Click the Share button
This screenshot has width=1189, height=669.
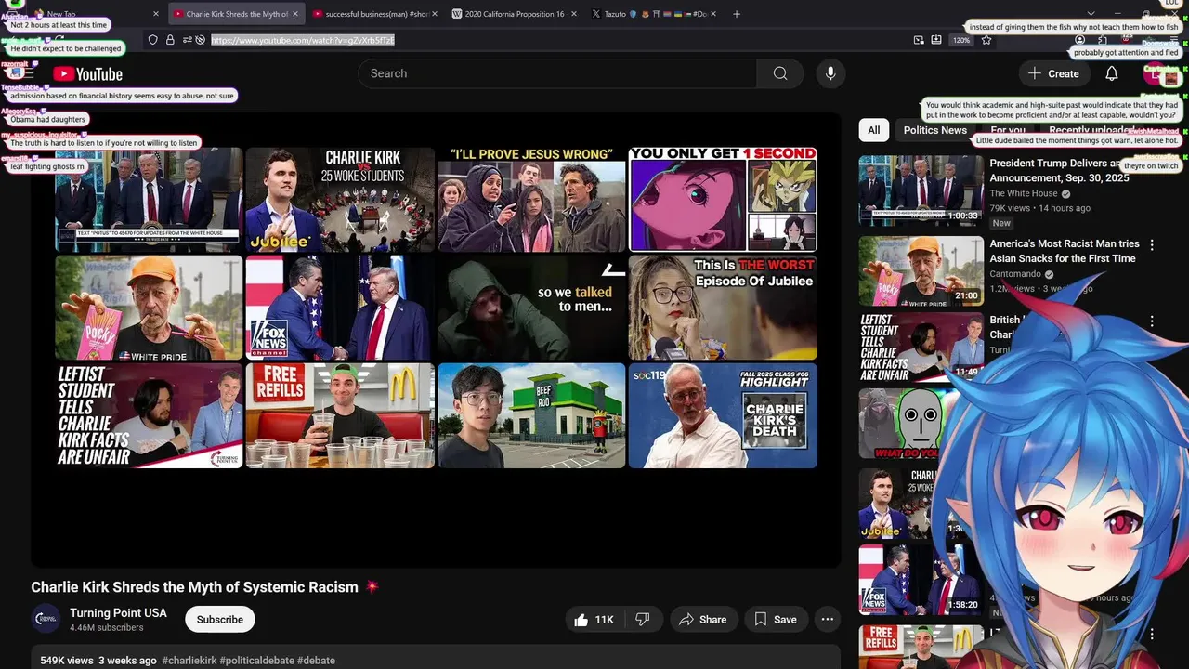(702, 620)
